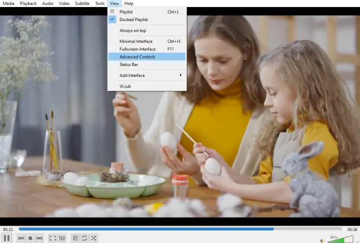Pause playback with the pause button
Screen dimensions: 360x243
pos(7,238)
